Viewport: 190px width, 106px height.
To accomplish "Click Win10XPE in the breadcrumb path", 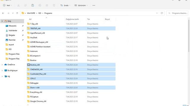I will (31, 13).
